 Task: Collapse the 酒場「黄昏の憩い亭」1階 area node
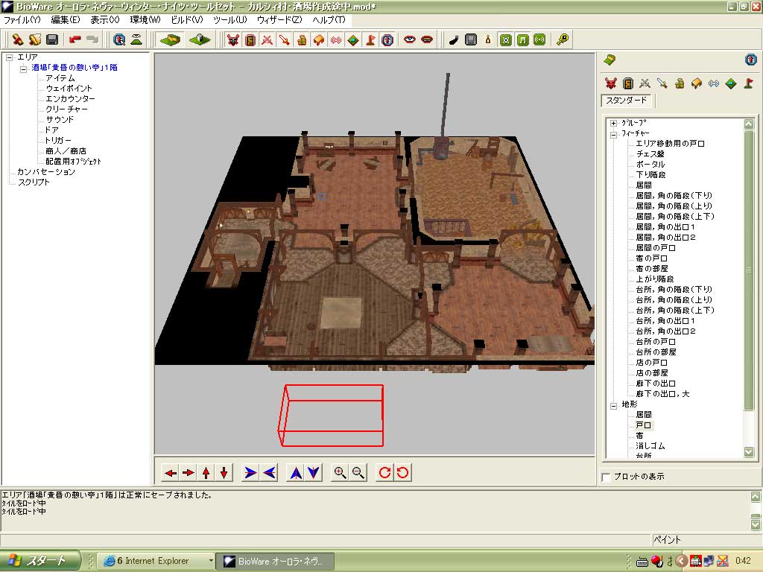click(x=23, y=68)
